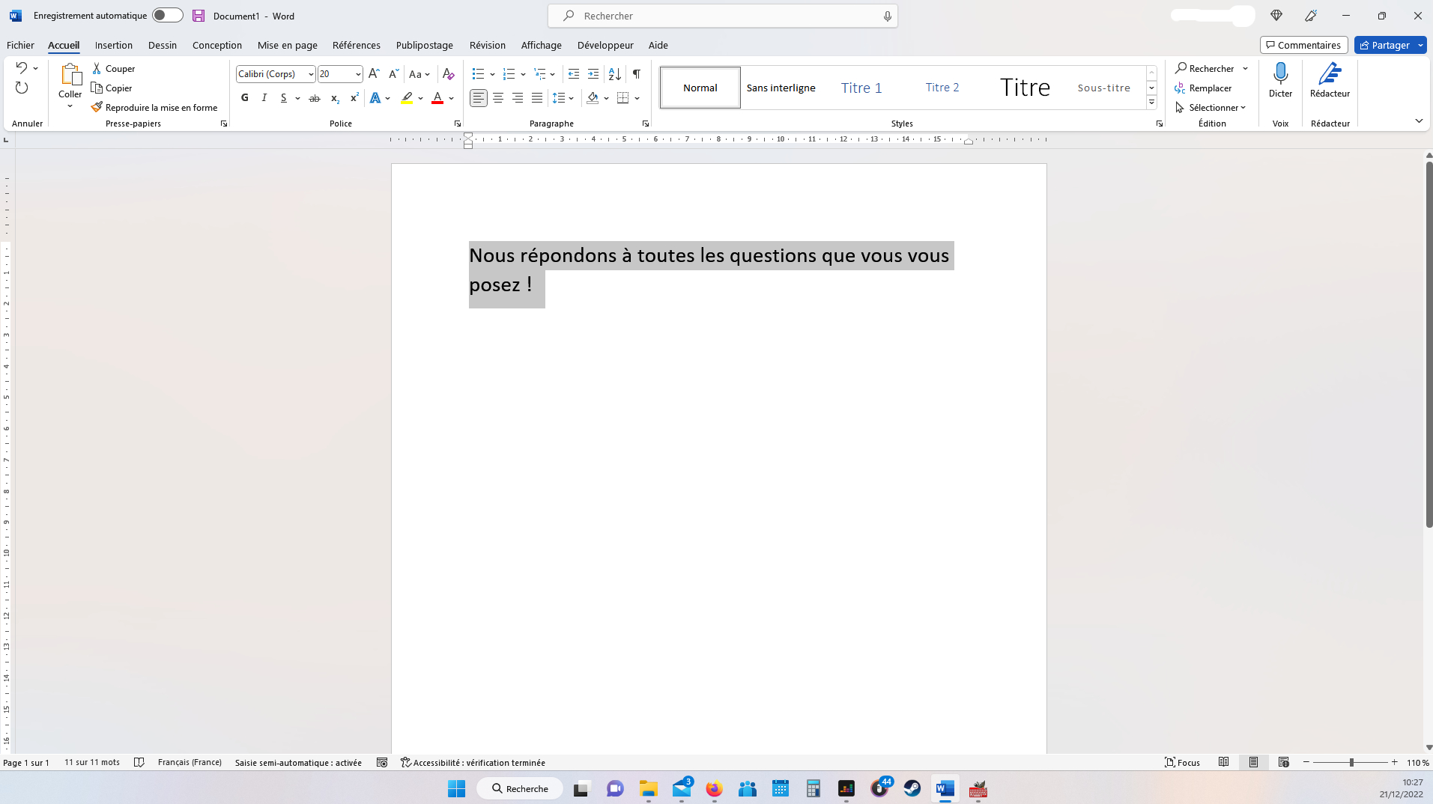Switch to the Développeur tab

[x=605, y=45]
